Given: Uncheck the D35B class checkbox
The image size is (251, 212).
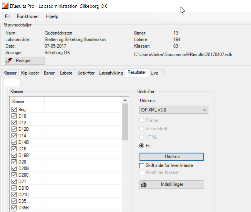Looking at the screenshot, I should click(x=14, y=208).
